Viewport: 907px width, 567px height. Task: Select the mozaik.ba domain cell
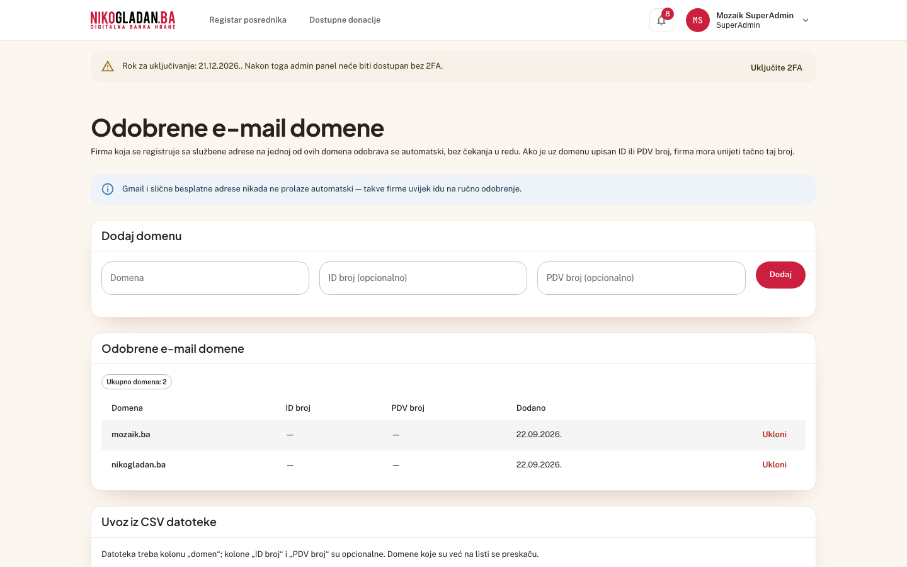[x=131, y=435]
